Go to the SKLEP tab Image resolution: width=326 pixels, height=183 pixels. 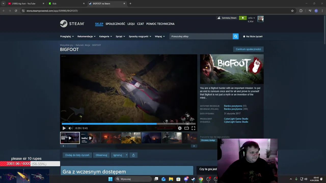99,24
